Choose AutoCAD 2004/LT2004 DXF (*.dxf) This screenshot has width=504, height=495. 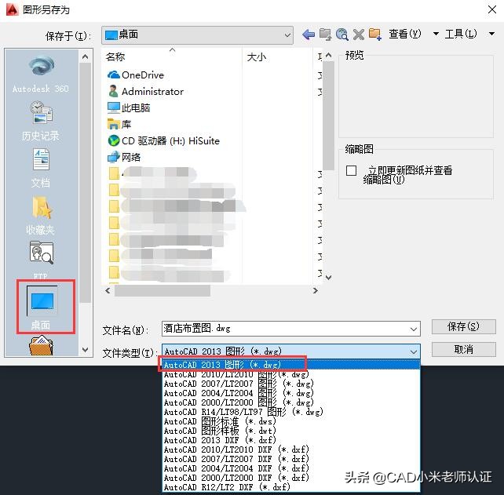[291, 468]
